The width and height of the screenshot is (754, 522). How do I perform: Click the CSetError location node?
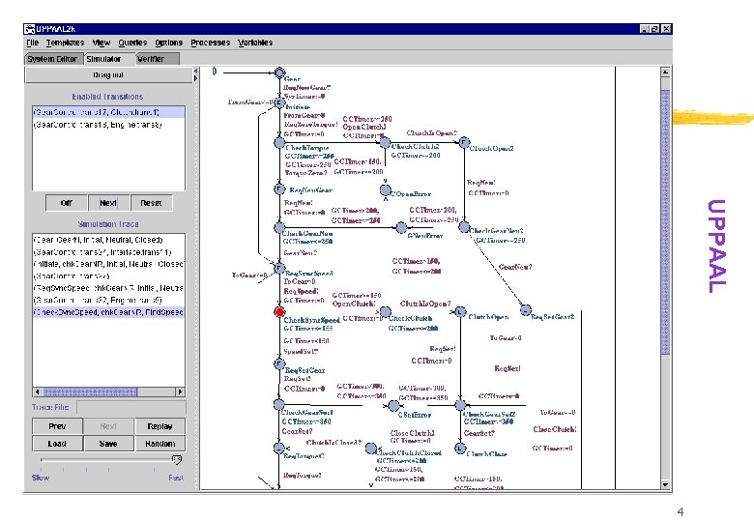point(393,406)
